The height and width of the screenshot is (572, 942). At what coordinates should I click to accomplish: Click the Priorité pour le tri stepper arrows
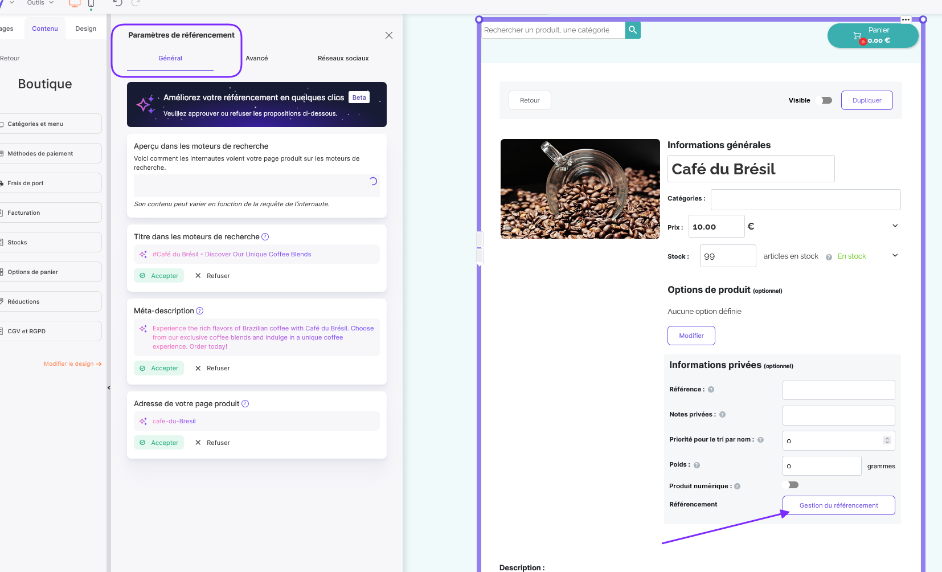(887, 440)
